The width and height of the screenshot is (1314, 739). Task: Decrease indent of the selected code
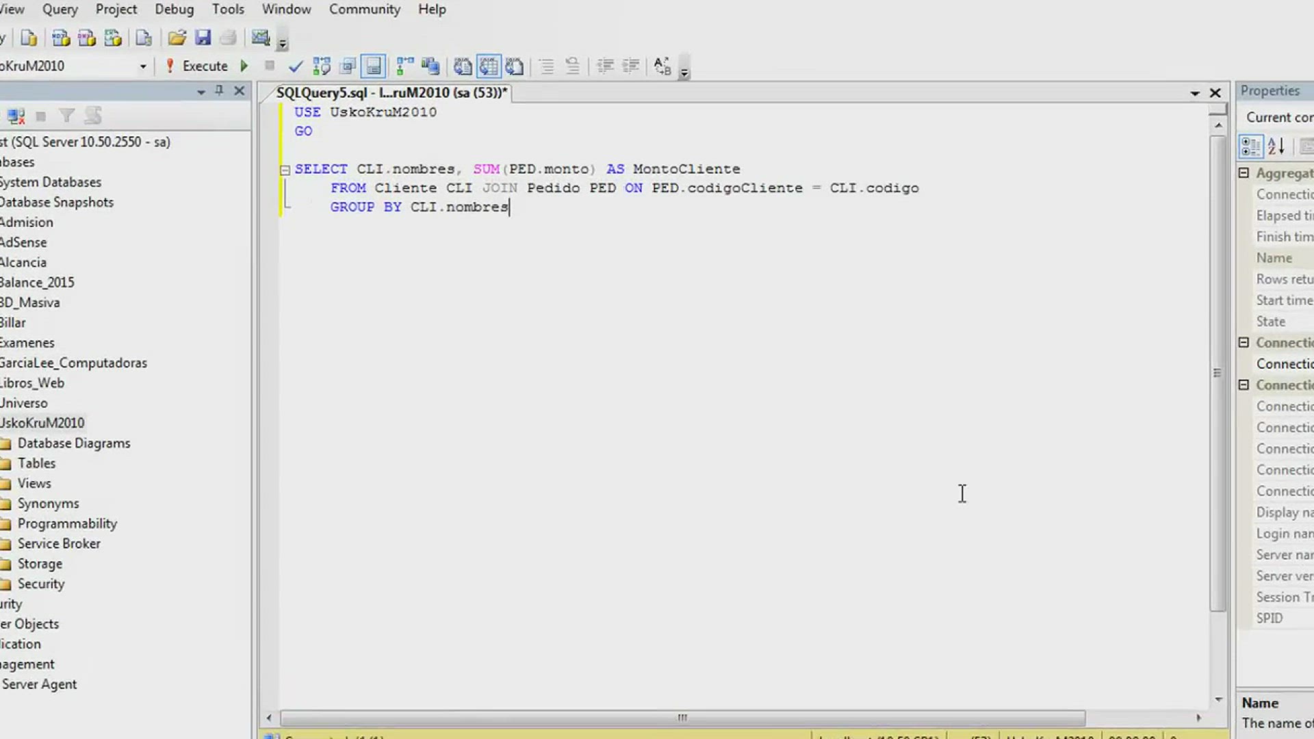(x=605, y=66)
